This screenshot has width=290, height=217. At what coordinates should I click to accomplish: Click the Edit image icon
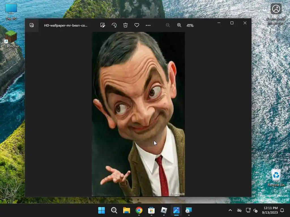103,25
